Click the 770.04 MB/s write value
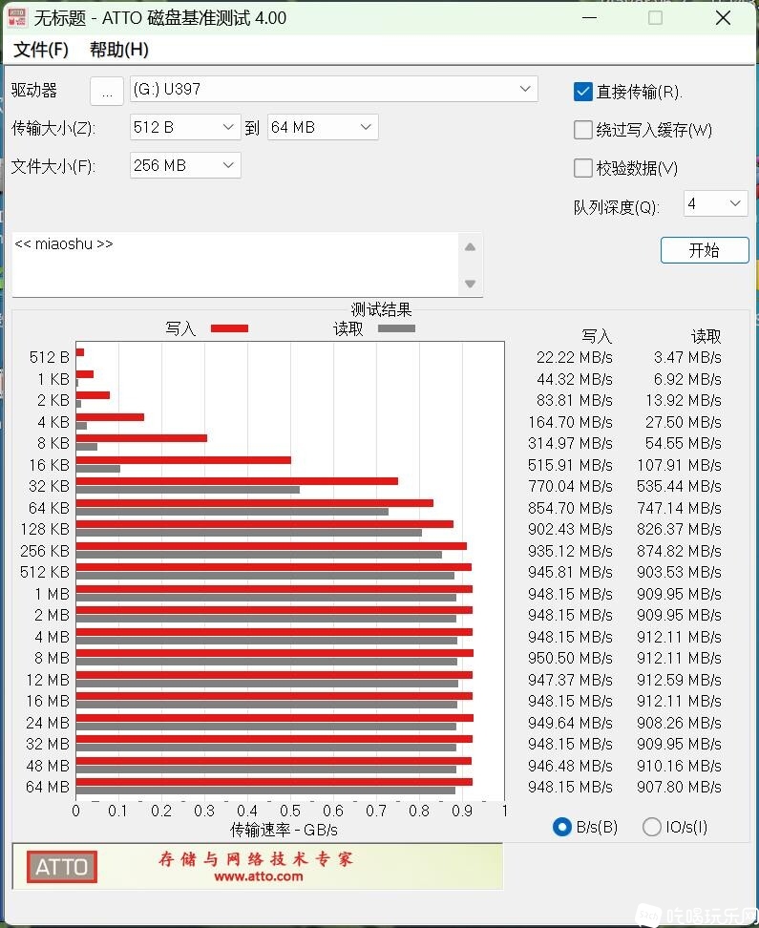The width and height of the screenshot is (759, 928). 570,486
